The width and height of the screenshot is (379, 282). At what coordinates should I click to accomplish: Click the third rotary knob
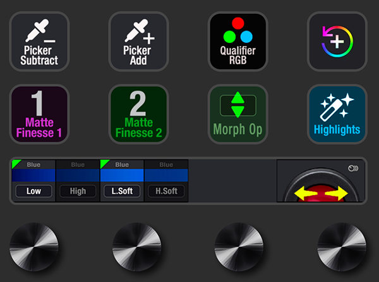[x=239, y=247]
